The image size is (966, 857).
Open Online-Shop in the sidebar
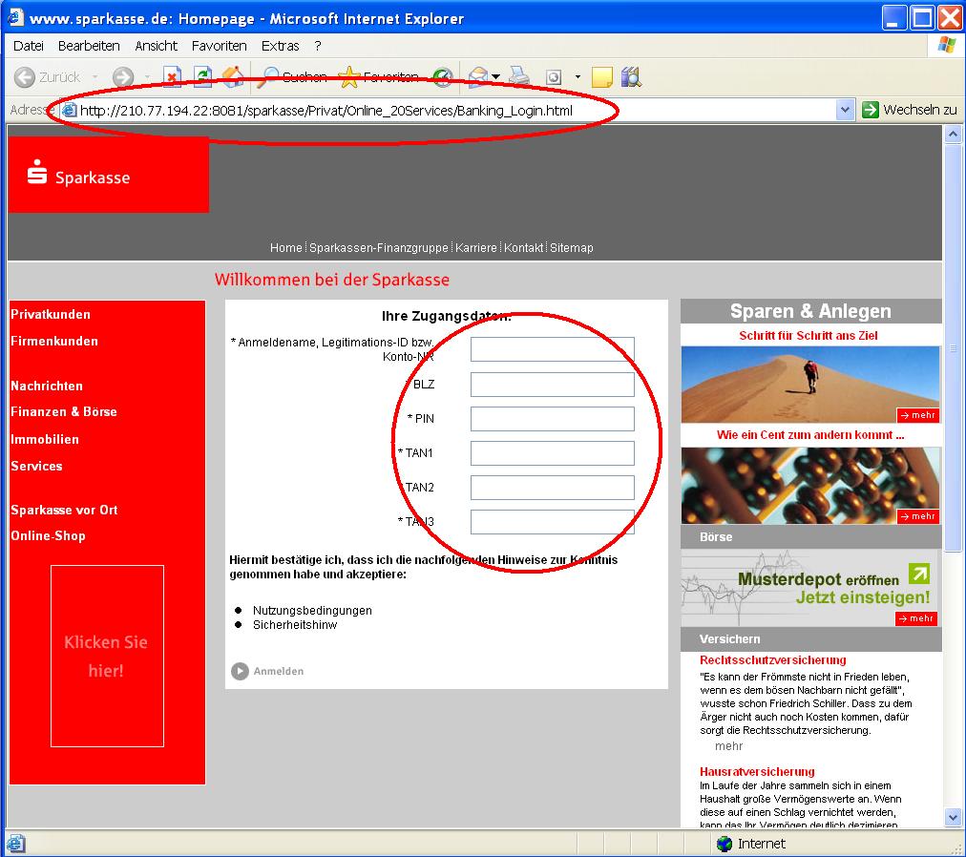[x=48, y=536]
